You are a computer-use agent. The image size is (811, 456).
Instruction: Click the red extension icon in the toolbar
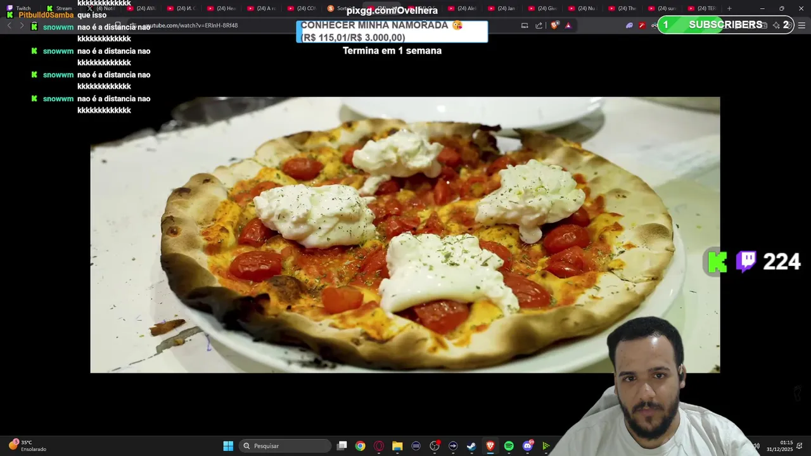[642, 25]
